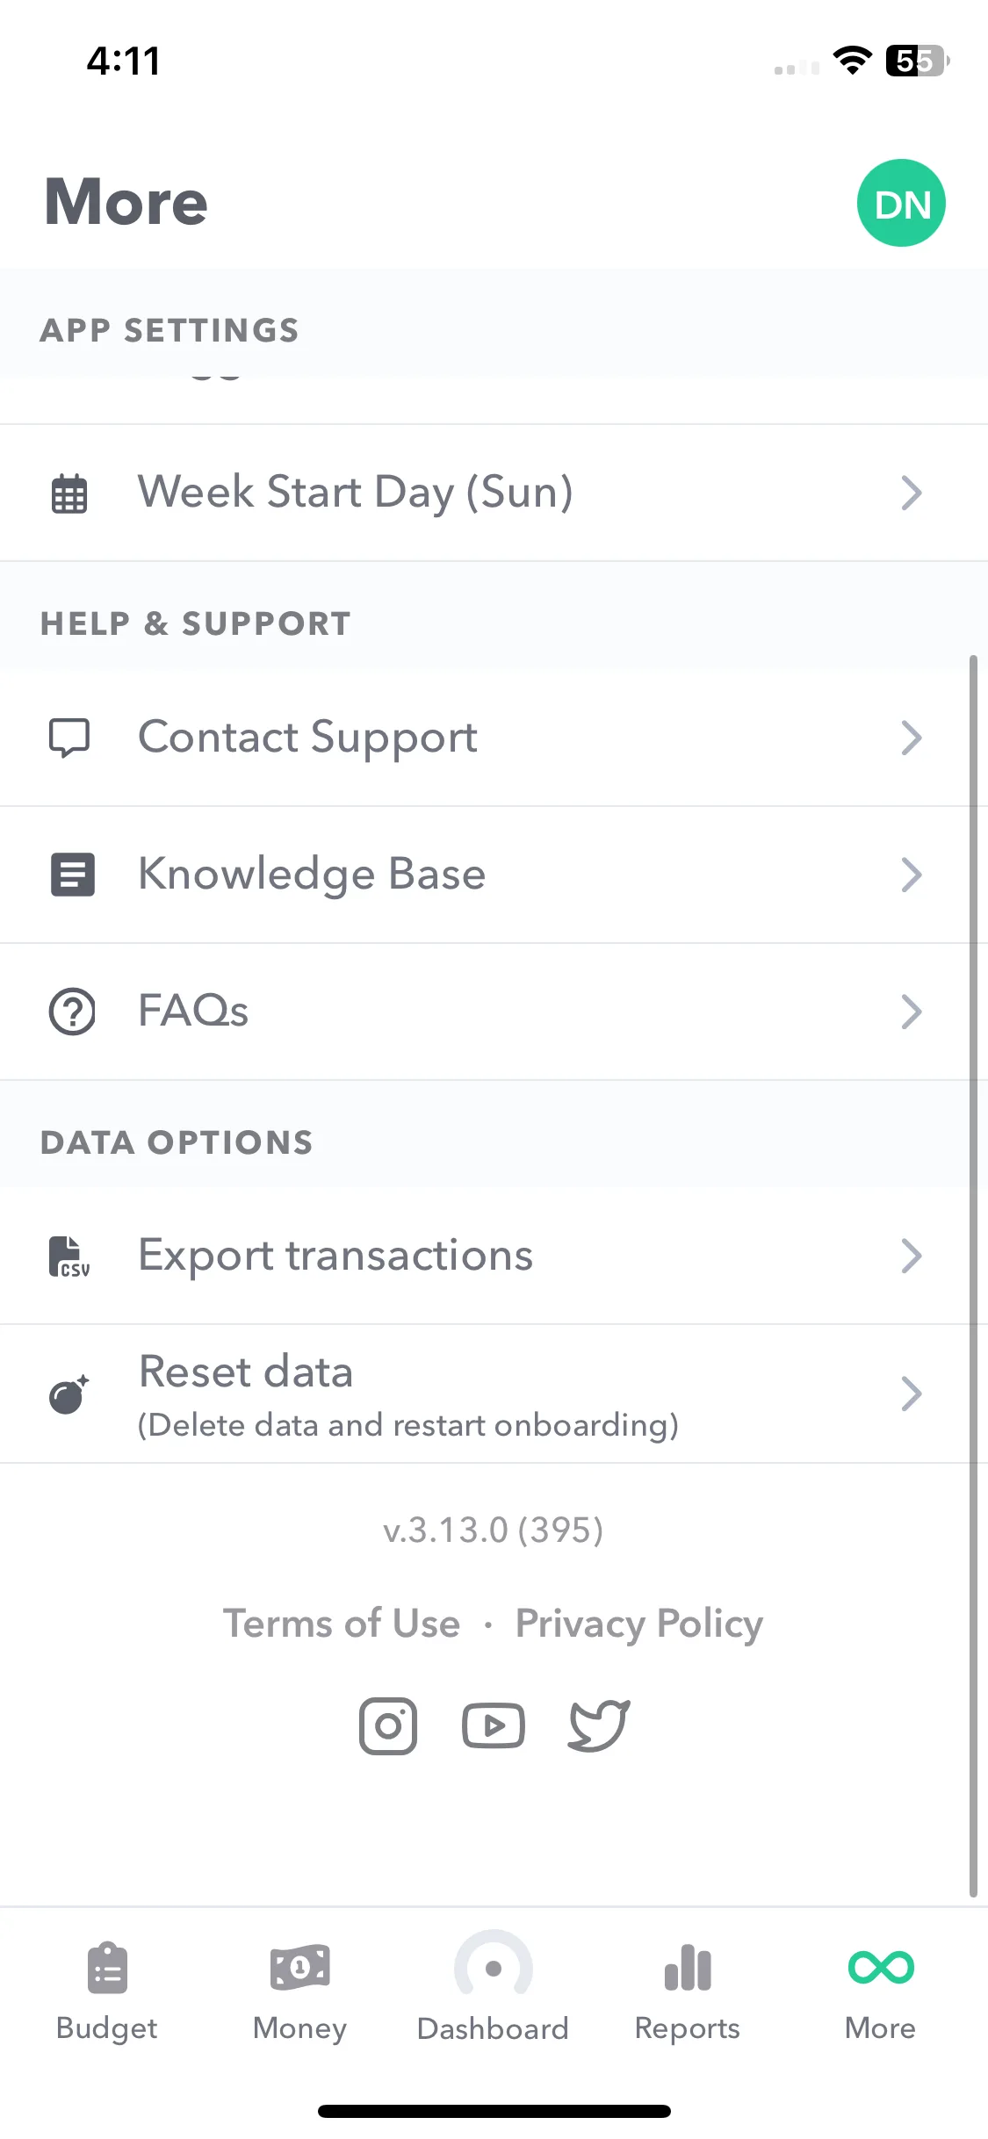Tap the CSV export file icon
The image size is (988, 2139).
pyautogui.click(x=69, y=1256)
